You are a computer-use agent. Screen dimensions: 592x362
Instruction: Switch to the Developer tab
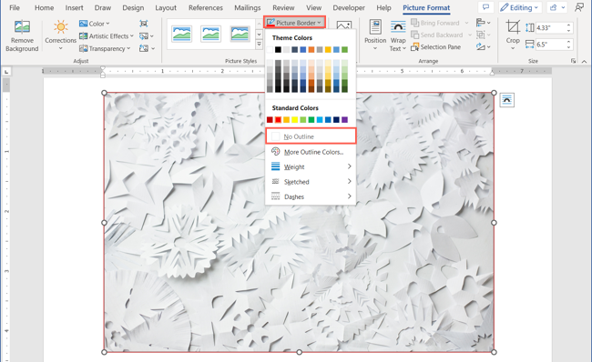(349, 7)
